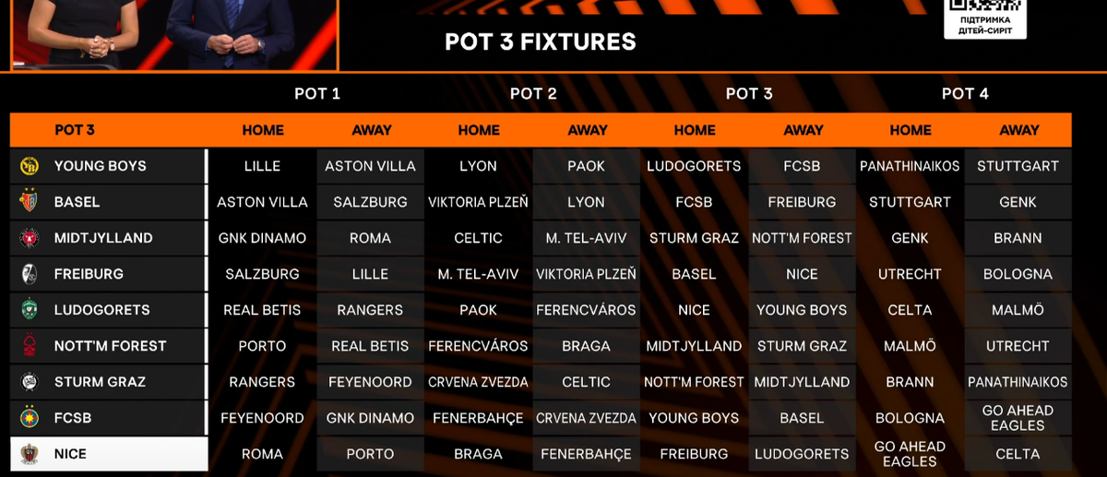Click the Basel club crest icon
This screenshot has width=1107, height=477.
click(x=29, y=202)
